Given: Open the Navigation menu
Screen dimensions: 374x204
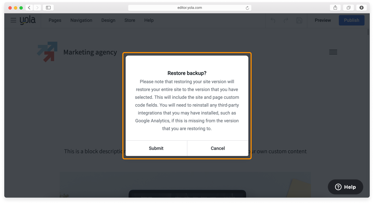Looking at the screenshot, I should pyautogui.click(x=81, y=20).
